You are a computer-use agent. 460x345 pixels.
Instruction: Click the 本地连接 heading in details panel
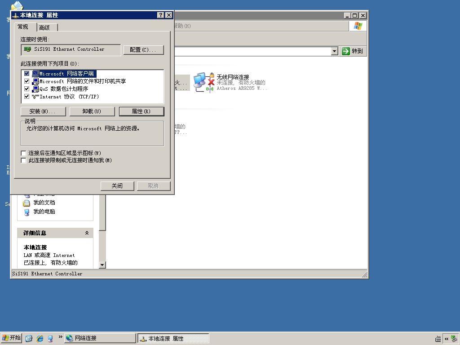pos(35,248)
